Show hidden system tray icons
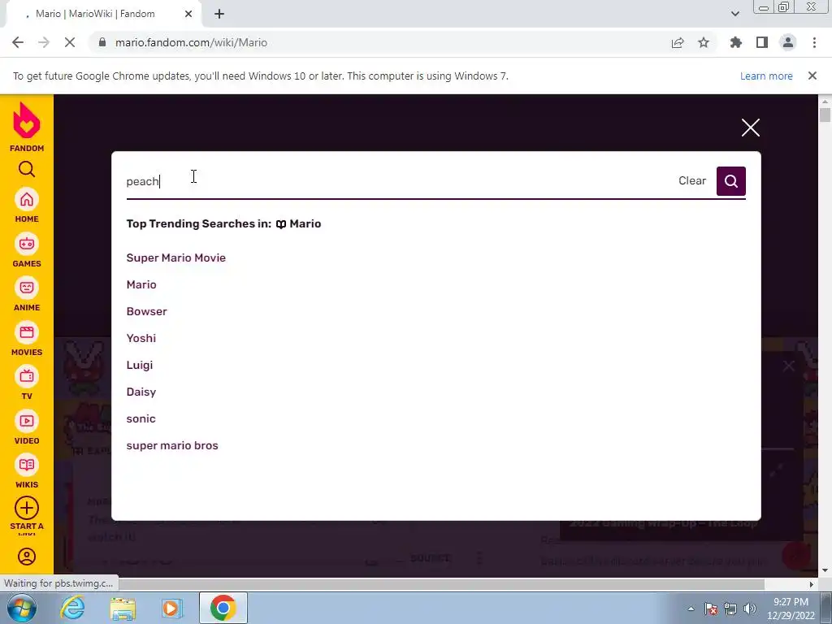Image resolution: width=832 pixels, height=624 pixels. pyautogui.click(x=691, y=609)
